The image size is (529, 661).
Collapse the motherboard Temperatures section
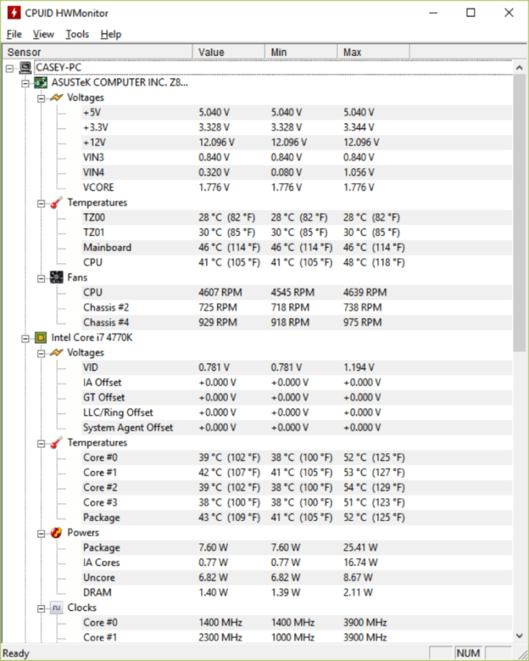coord(41,204)
